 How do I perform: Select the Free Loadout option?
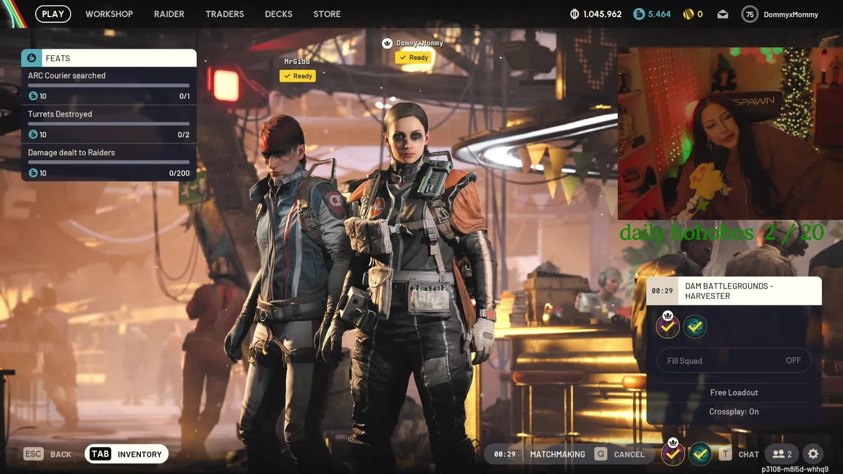pos(734,392)
